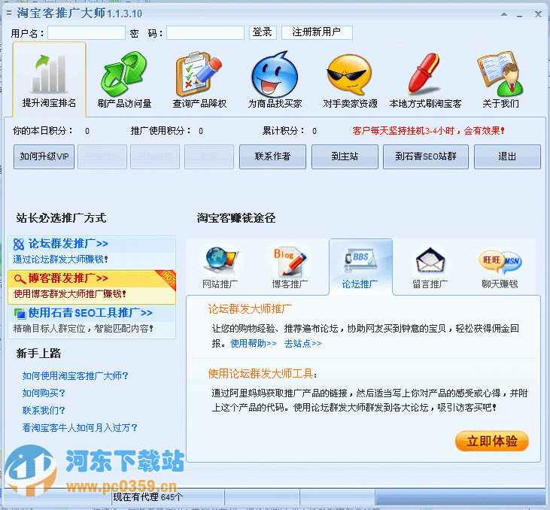
Task: Click the 注册新用户 register button
Action: 317,32
